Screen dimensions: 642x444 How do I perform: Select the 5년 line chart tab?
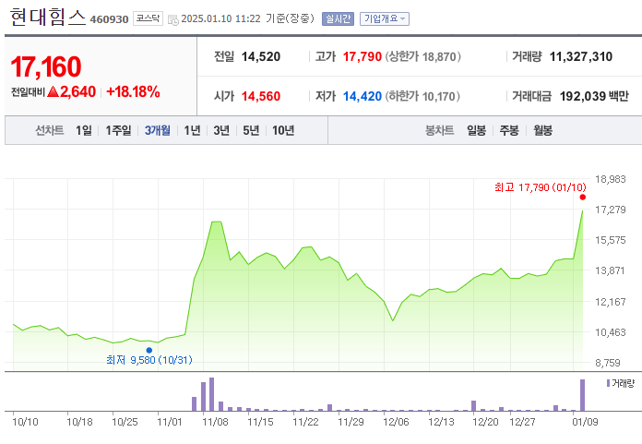pos(251,130)
